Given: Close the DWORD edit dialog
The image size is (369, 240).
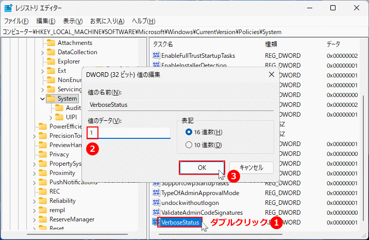Looking at the screenshot, I should click(271, 74).
